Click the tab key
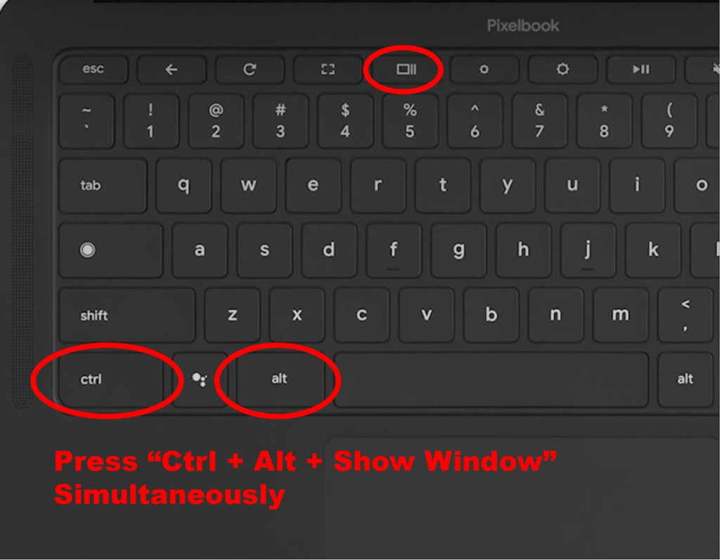Viewport: 720px width, 560px height. (103, 186)
